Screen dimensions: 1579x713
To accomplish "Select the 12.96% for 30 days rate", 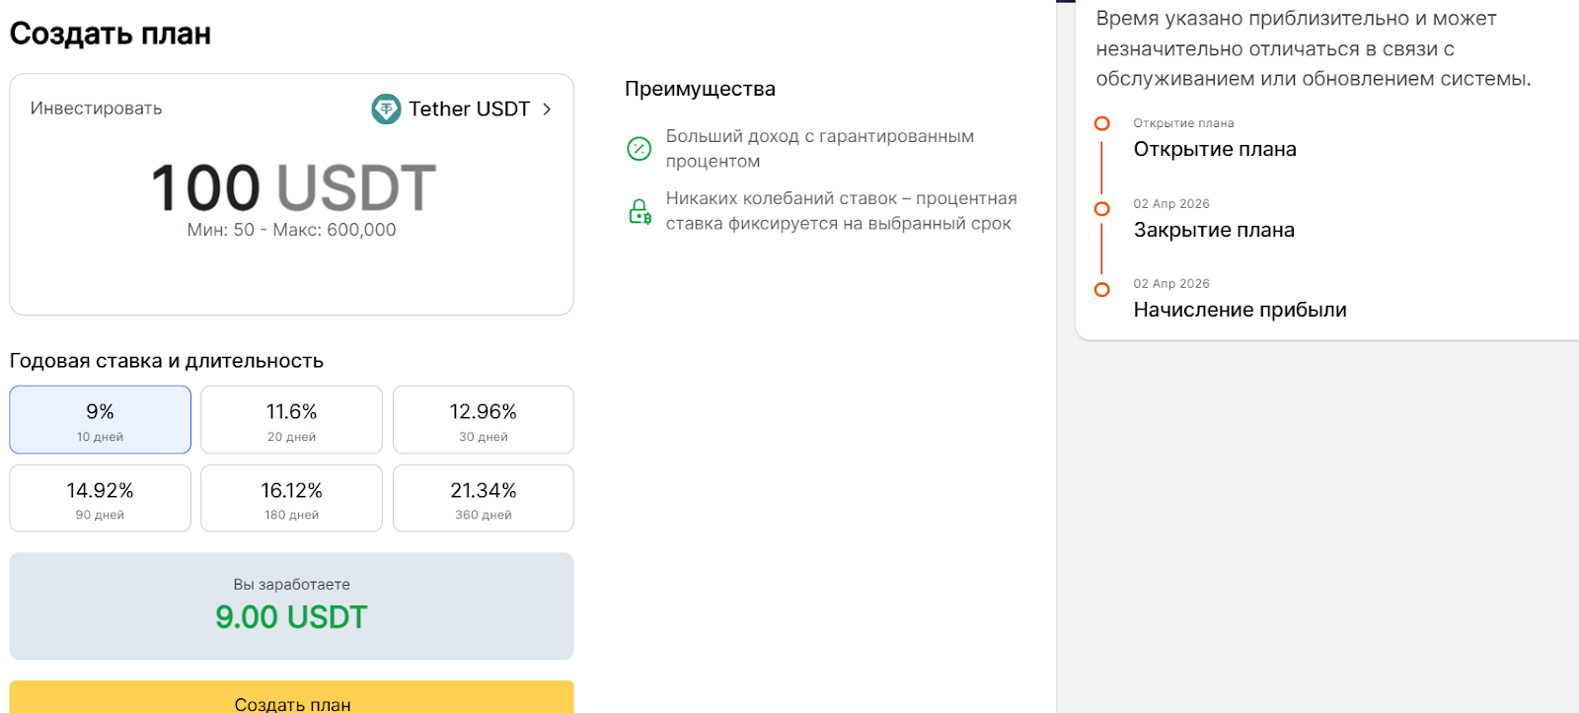I will [x=483, y=420].
